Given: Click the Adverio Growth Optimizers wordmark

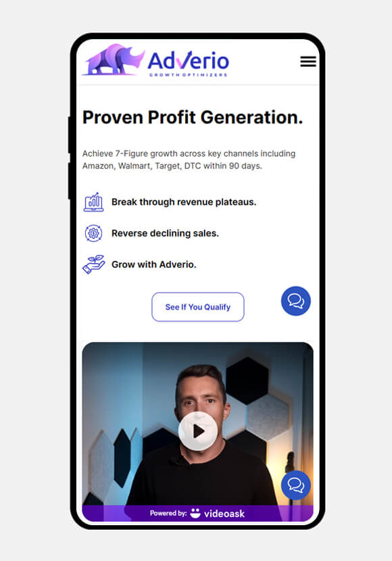Looking at the screenshot, I should click(x=188, y=64).
